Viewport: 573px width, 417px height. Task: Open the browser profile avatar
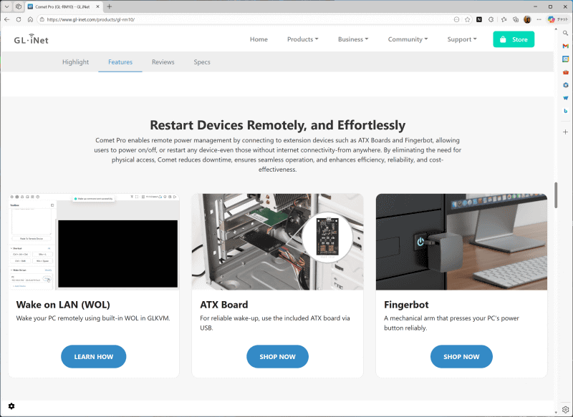pyautogui.click(x=527, y=19)
